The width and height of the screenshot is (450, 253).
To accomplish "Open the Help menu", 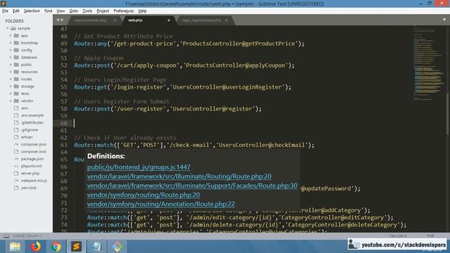I will 142,11.
